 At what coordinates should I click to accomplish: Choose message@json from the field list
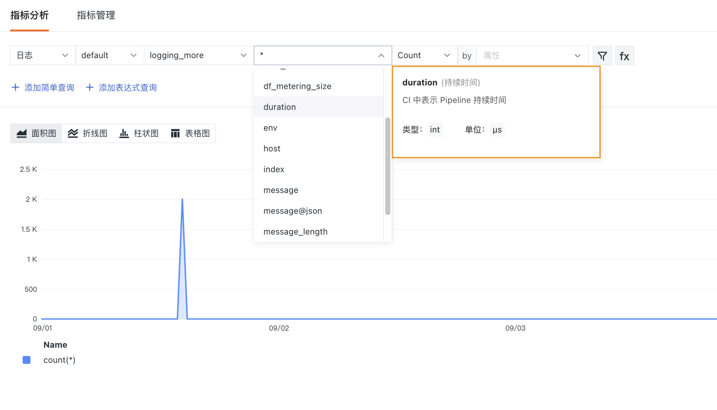point(318,211)
